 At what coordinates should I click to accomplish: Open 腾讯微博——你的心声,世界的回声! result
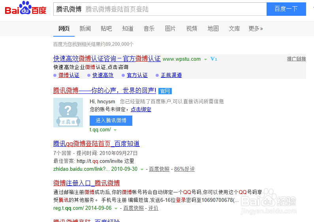[105, 91]
